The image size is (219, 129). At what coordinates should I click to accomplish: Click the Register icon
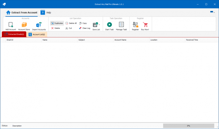tap(135, 25)
